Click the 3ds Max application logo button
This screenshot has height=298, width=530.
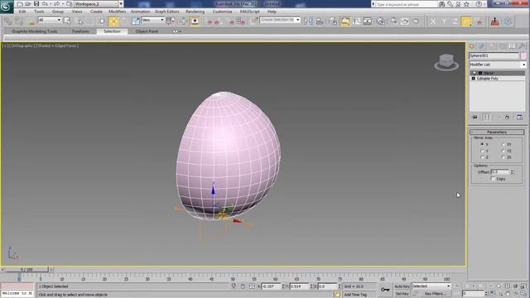pyautogui.click(x=7, y=7)
